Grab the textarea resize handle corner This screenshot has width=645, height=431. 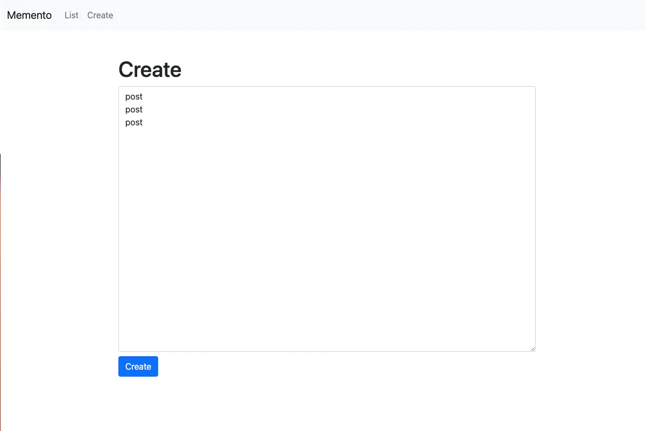point(533,349)
